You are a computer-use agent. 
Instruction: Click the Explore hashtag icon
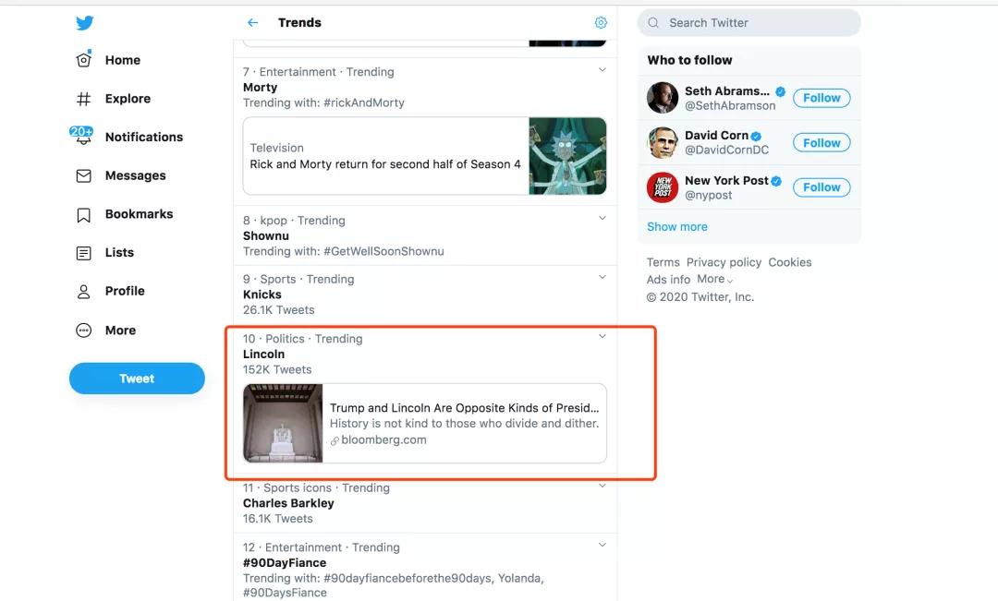(83, 99)
